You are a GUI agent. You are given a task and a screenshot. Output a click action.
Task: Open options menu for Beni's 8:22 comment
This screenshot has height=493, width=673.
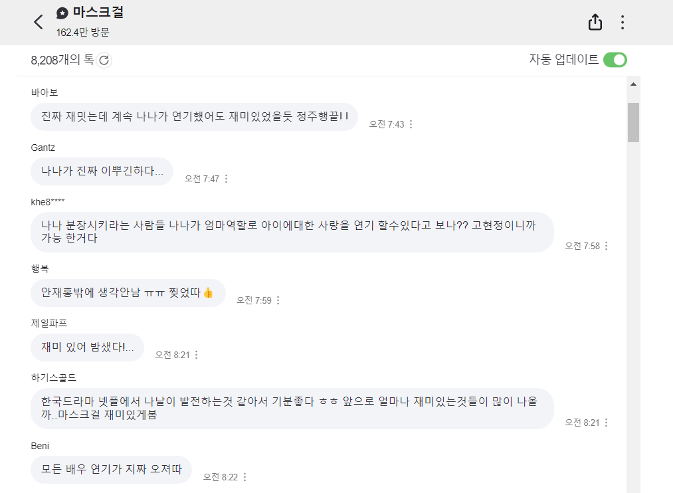point(244,477)
